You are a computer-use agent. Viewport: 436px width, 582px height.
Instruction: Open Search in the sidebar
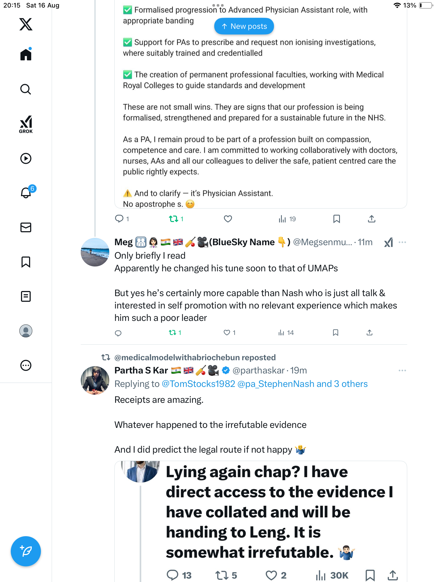[26, 89]
